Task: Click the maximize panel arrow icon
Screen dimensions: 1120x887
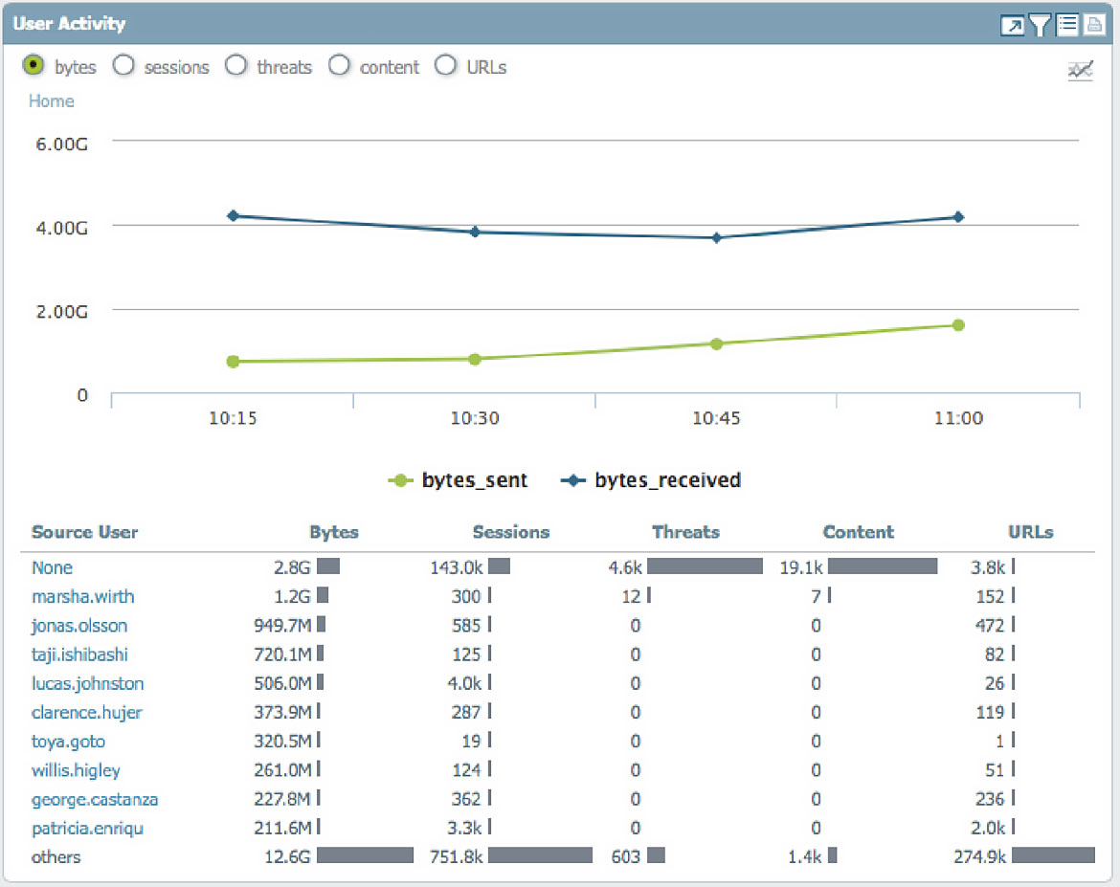Action: click(1011, 26)
